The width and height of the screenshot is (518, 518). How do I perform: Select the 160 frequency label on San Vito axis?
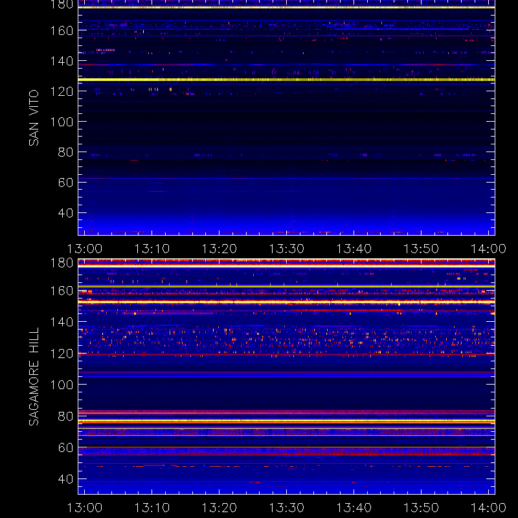point(62,30)
